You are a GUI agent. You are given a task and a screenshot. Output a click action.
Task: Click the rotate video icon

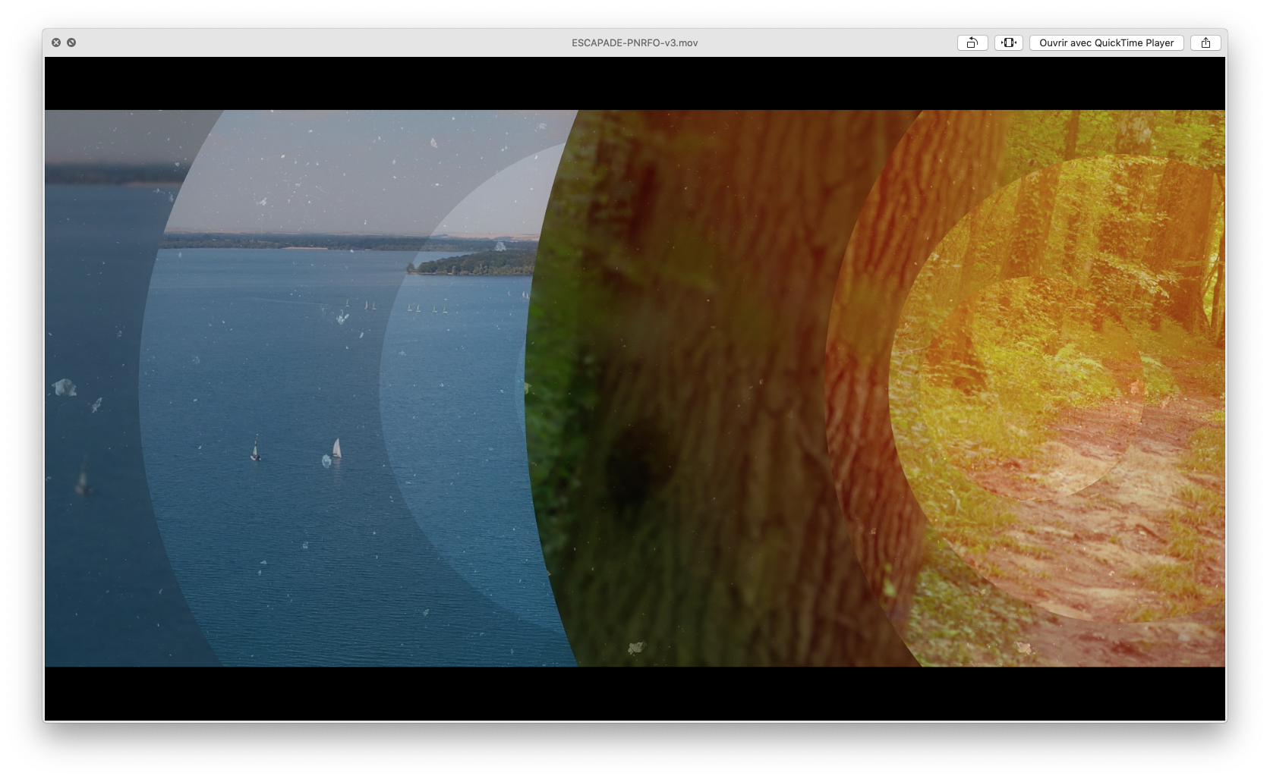[x=972, y=43]
